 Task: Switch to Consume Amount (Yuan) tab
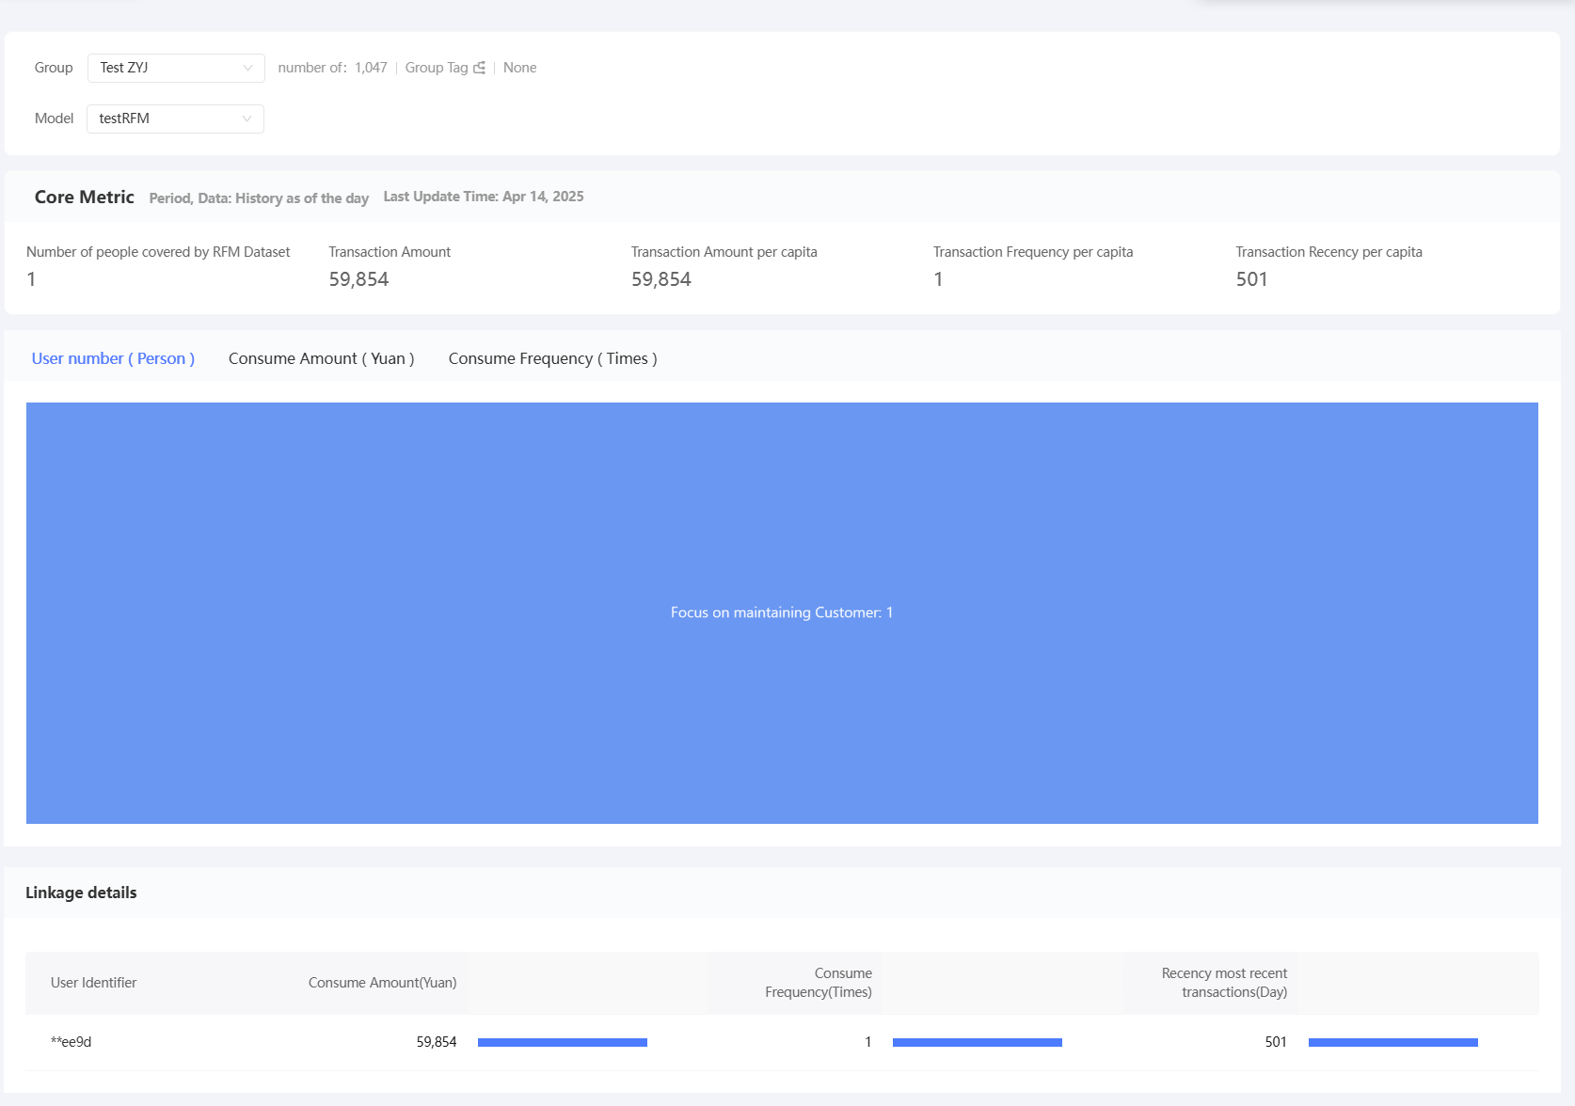coord(322,358)
